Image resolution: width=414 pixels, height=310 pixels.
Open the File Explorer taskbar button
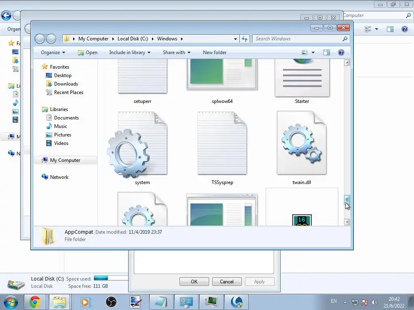click(59, 302)
